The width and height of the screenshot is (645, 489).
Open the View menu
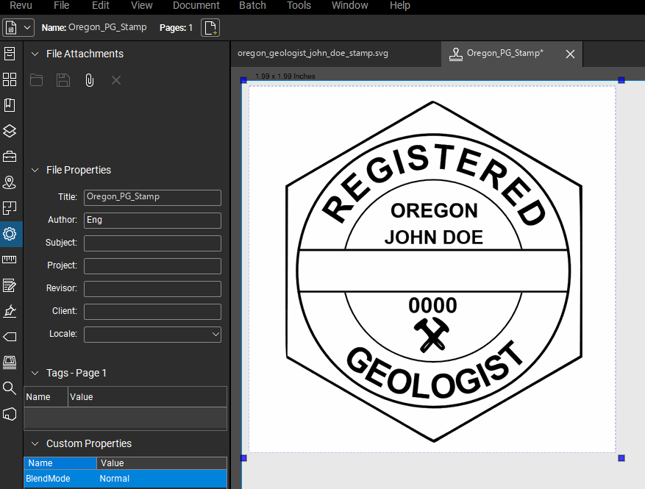(141, 5)
